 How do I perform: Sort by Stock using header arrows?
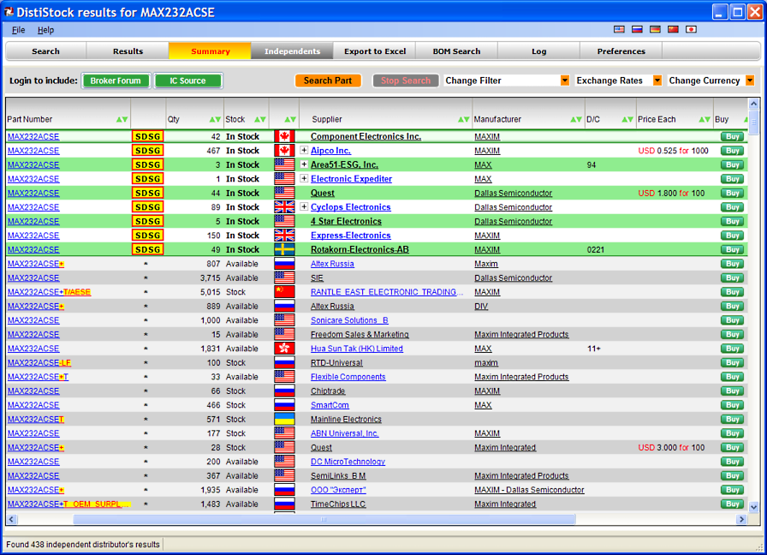(x=260, y=119)
